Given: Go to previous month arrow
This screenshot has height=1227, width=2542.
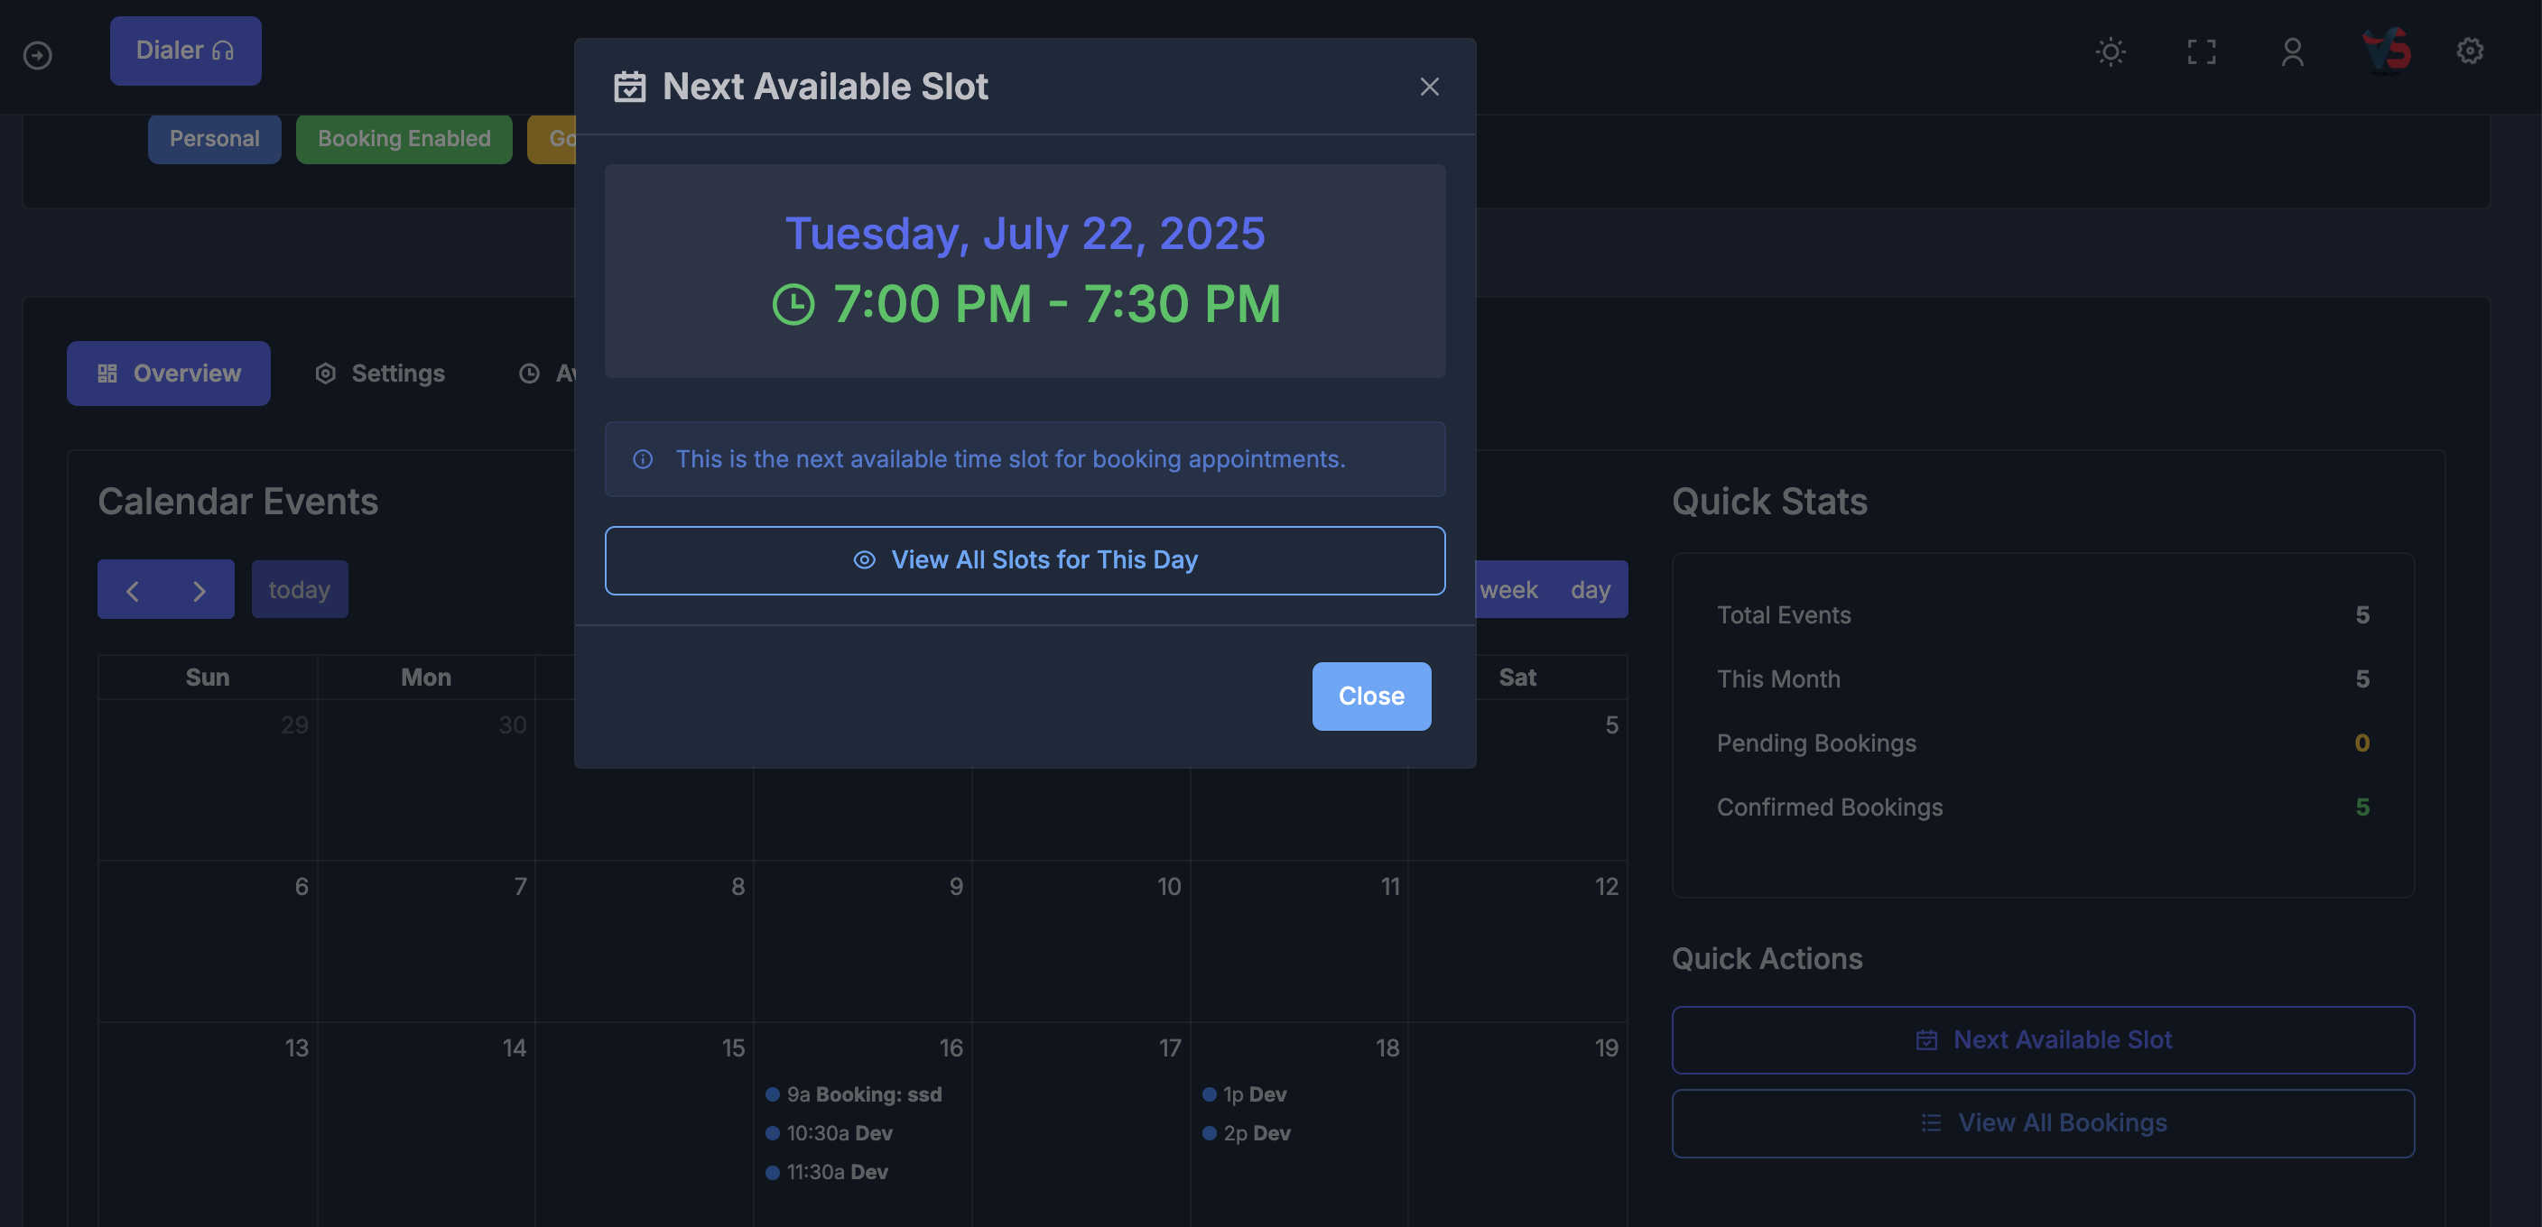Looking at the screenshot, I should pyautogui.click(x=132, y=590).
